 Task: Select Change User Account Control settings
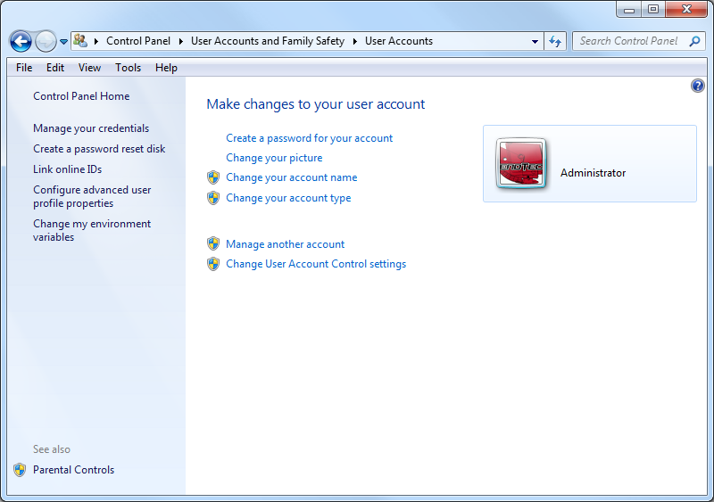click(x=316, y=264)
